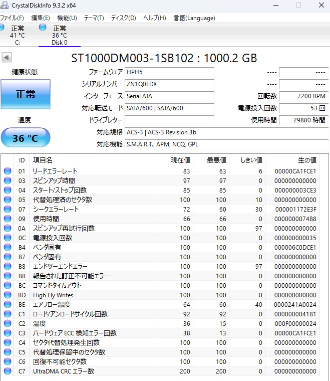Click status orb for シークエラーレート row

coord(8,209)
